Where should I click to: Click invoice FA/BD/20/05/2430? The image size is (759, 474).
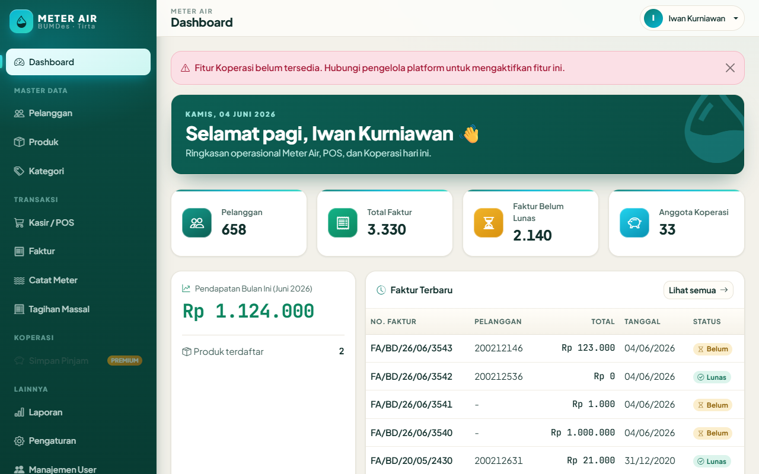[x=412, y=461]
